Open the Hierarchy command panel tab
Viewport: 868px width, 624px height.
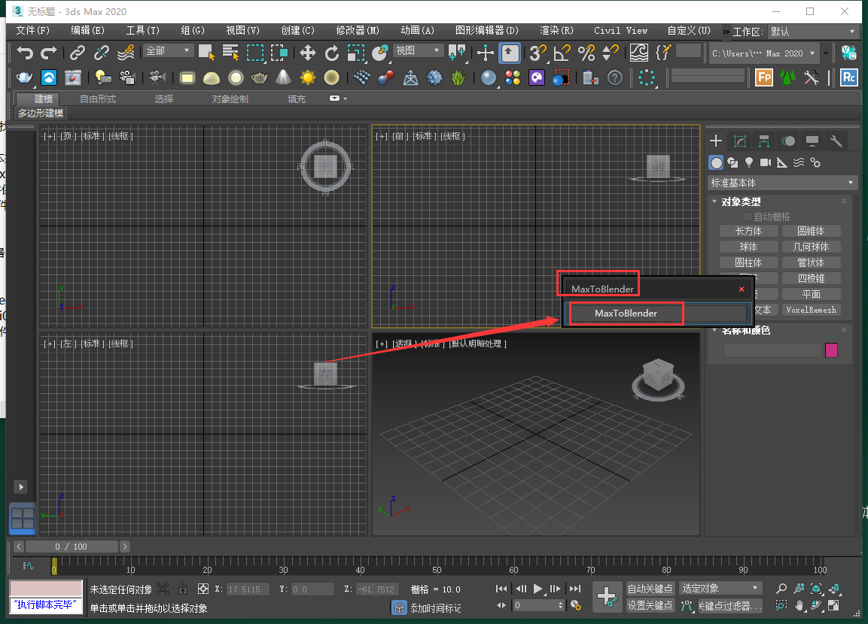764,141
